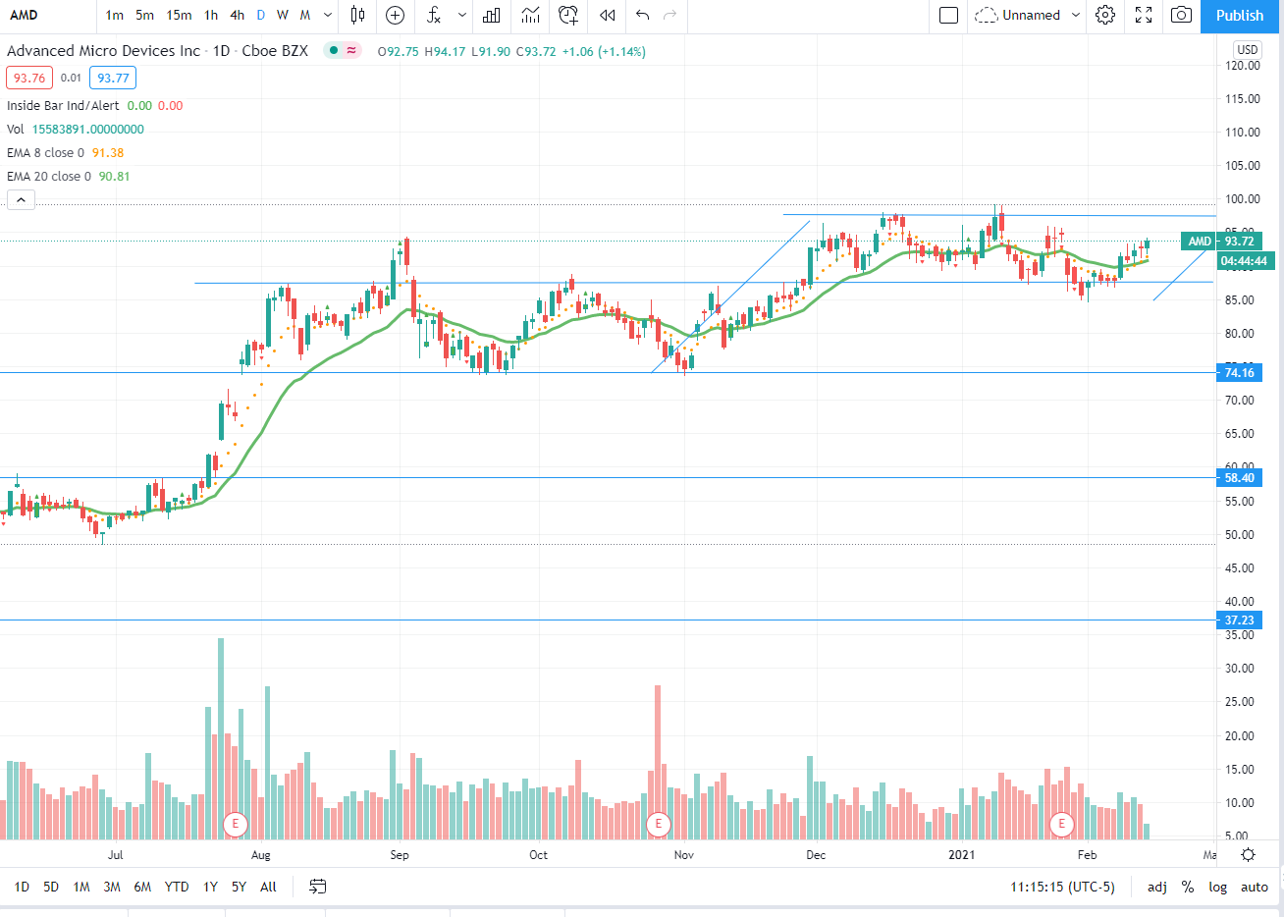
Task: Expand the timeframe interval dropdown arrow
Action: (x=328, y=15)
